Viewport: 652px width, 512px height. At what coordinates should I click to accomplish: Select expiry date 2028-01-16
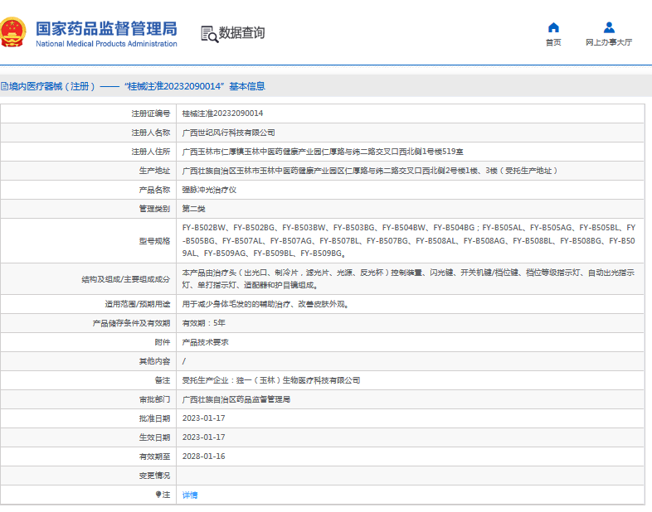[204, 456]
